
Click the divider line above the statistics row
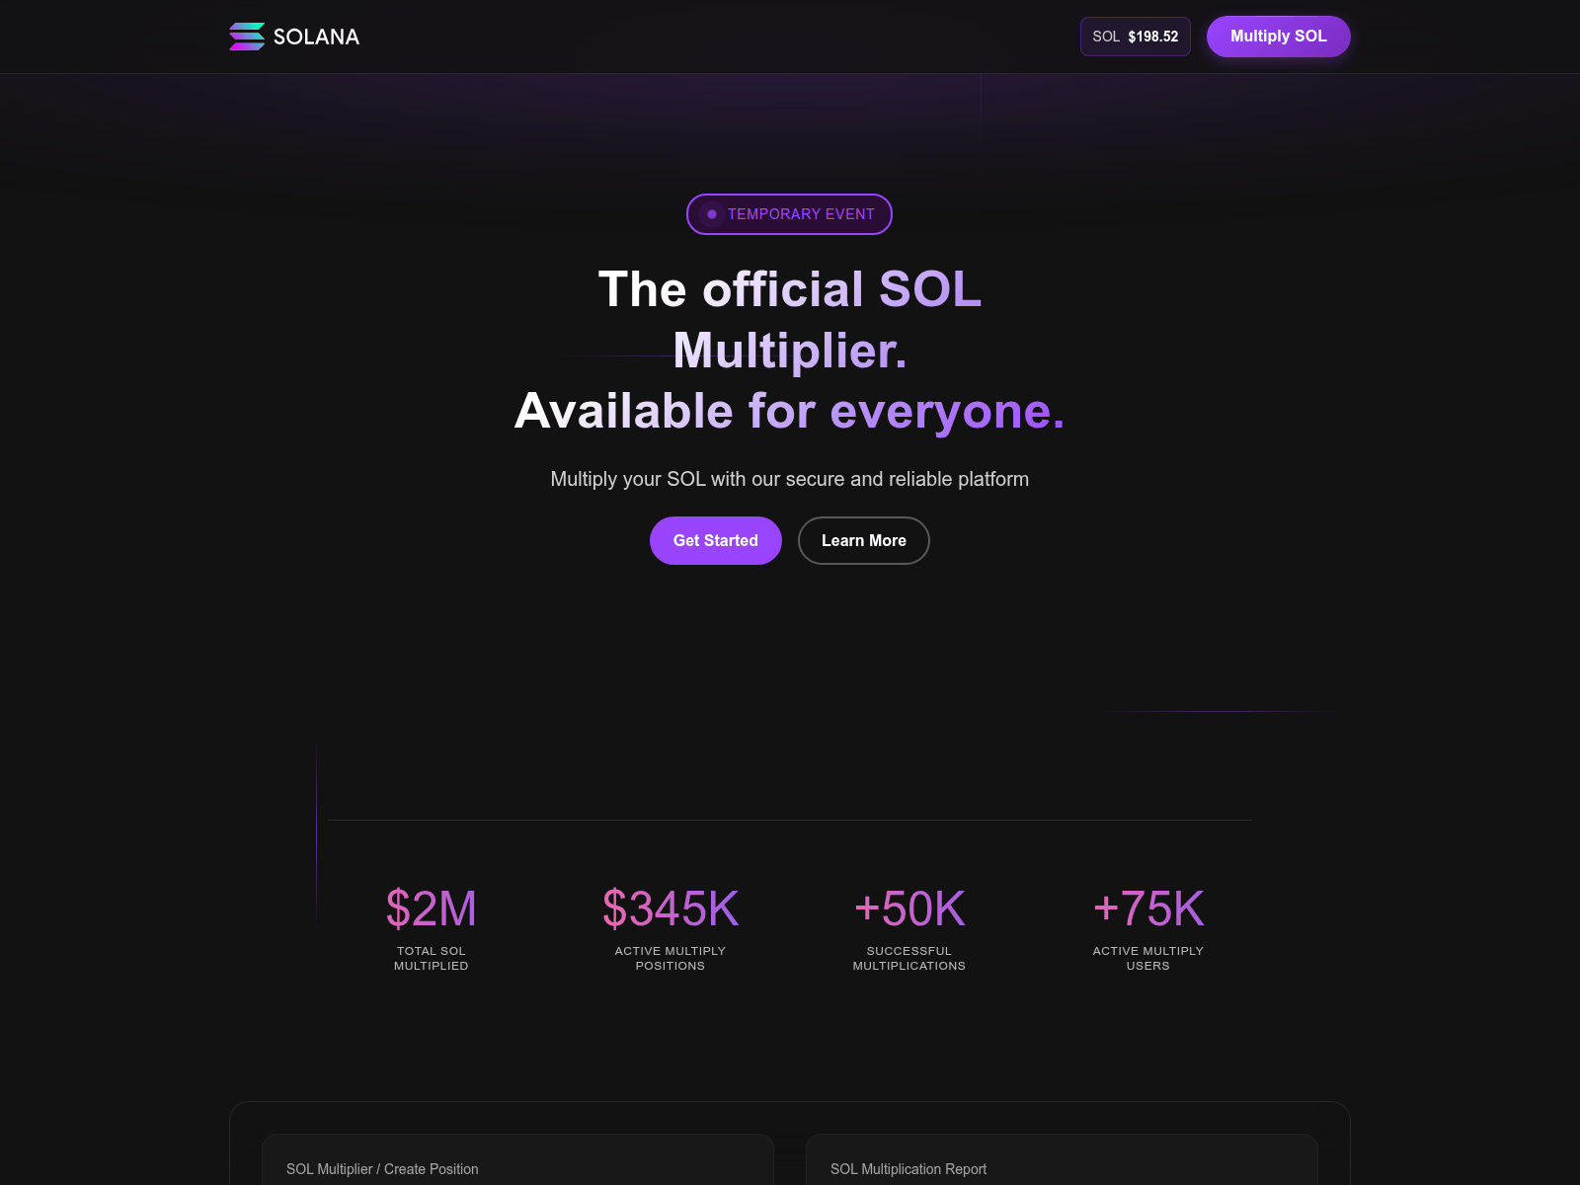(x=789, y=821)
